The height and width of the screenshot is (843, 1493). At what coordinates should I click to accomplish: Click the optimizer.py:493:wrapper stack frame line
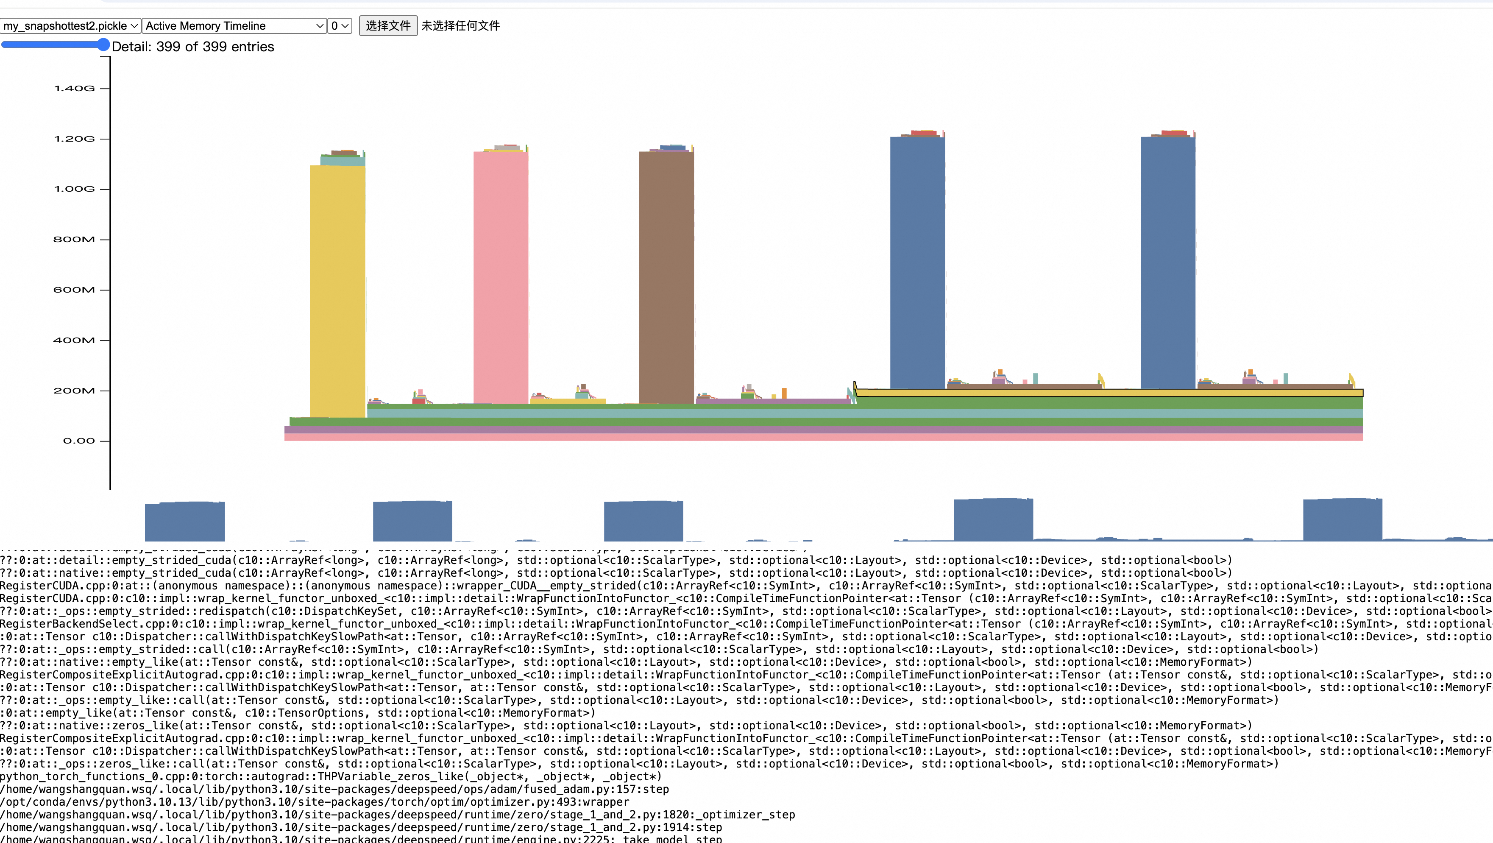314,802
